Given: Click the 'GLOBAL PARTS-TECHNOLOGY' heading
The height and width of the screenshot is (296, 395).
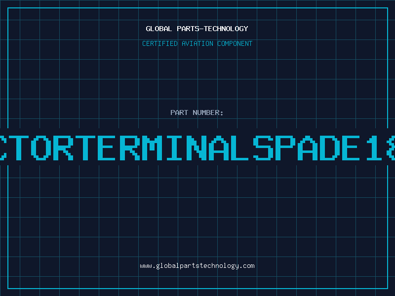Looking at the screenshot, I should (197, 29).
